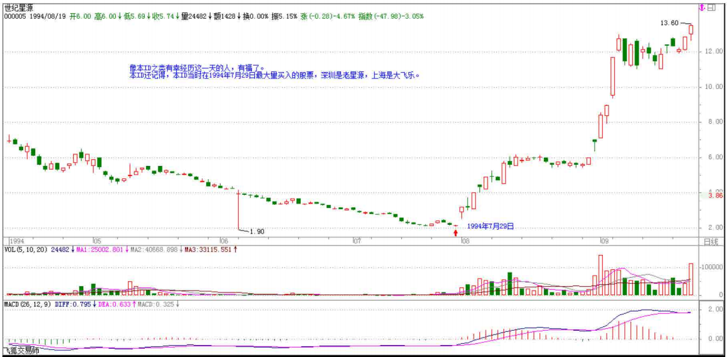Select the 日线 period label
The width and height of the screenshot is (727, 357).
[x=710, y=241]
